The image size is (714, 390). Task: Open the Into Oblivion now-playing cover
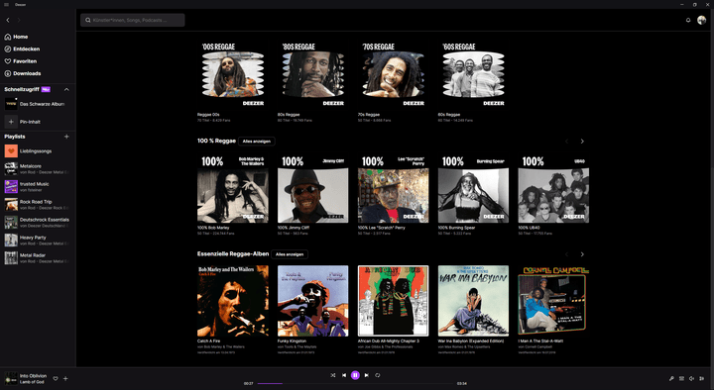(11, 379)
